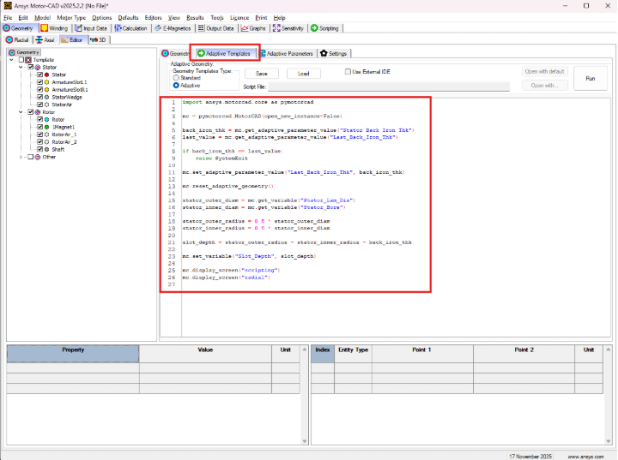618x460 pixels.
Task: Click the red Stator region icon
Action: click(x=47, y=75)
